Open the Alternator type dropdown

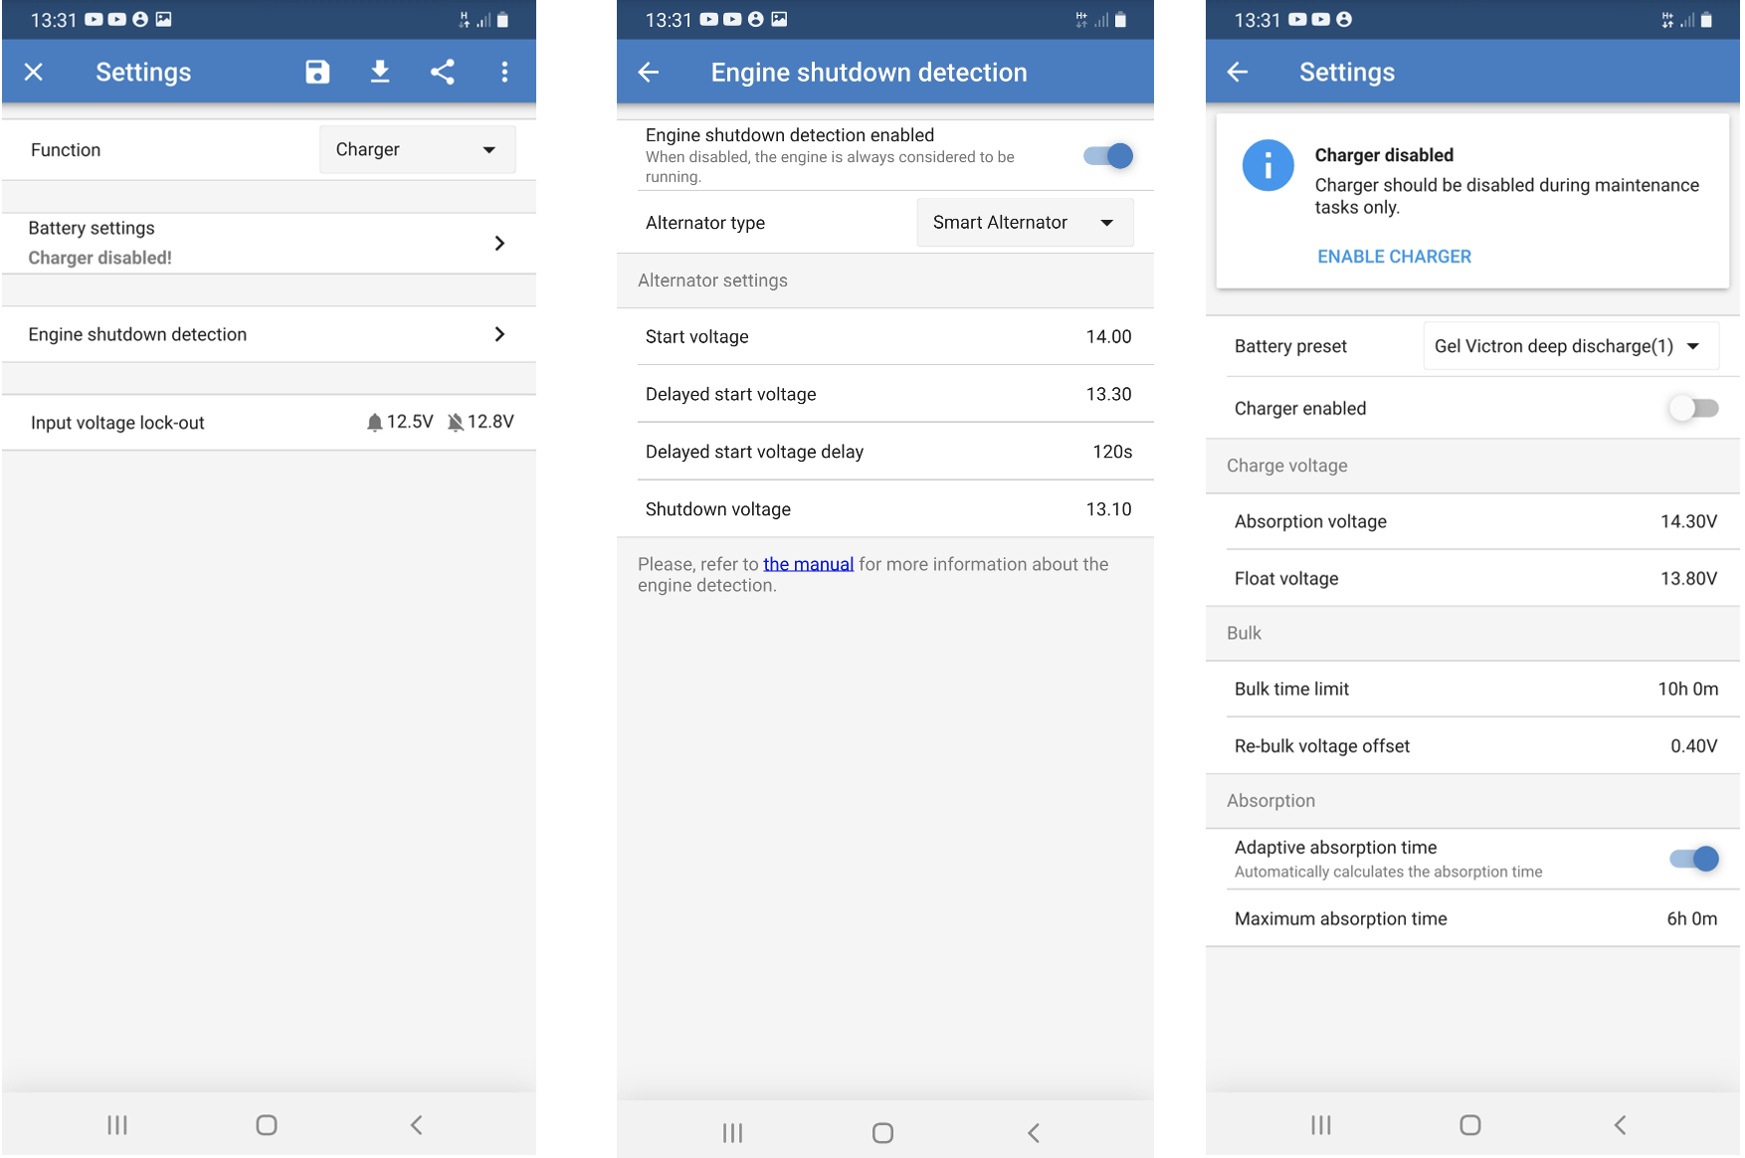coord(1024,223)
